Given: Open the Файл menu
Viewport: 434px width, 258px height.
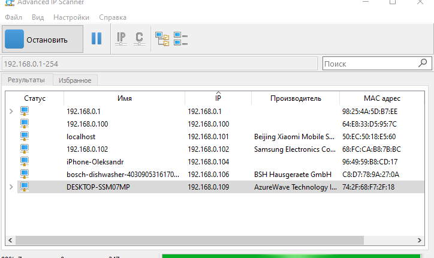Looking at the screenshot, I should coord(13,17).
